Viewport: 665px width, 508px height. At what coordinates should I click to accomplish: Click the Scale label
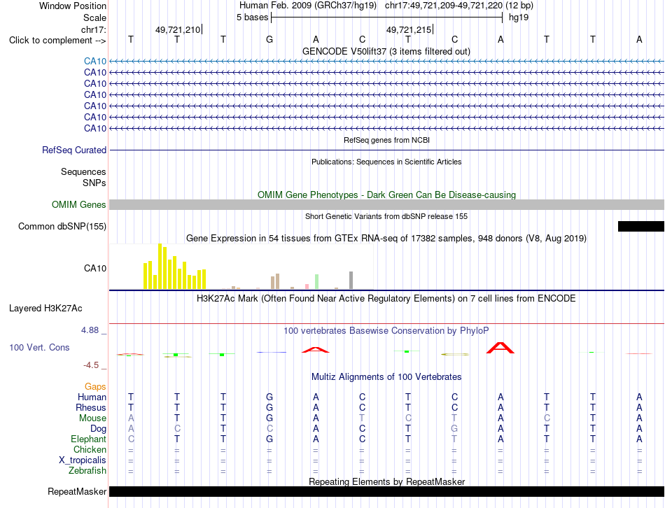[x=95, y=17]
